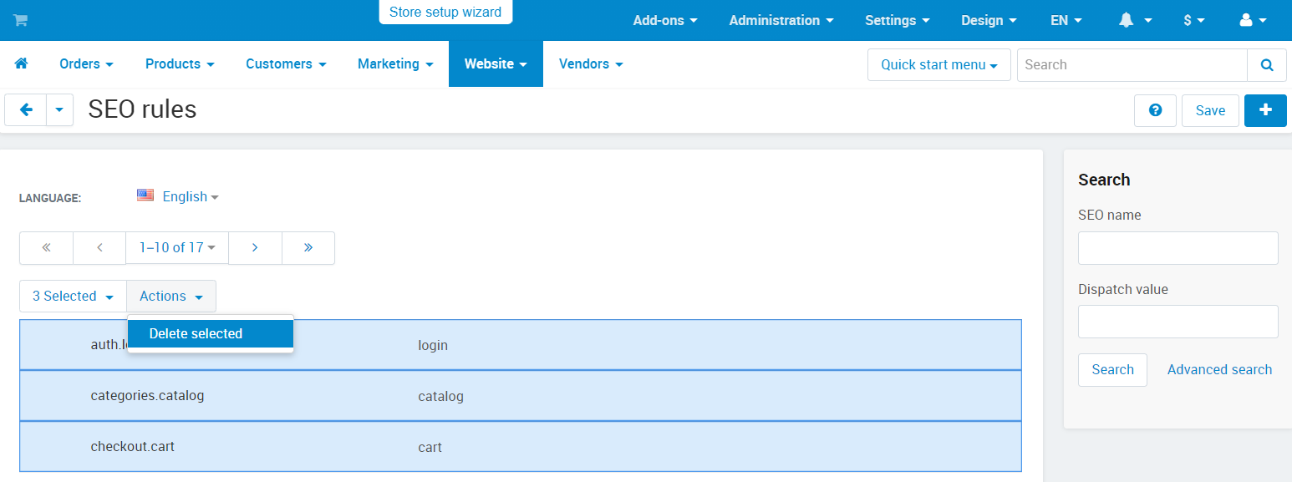Click the sidebar Search button

(x=1112, y=369)
